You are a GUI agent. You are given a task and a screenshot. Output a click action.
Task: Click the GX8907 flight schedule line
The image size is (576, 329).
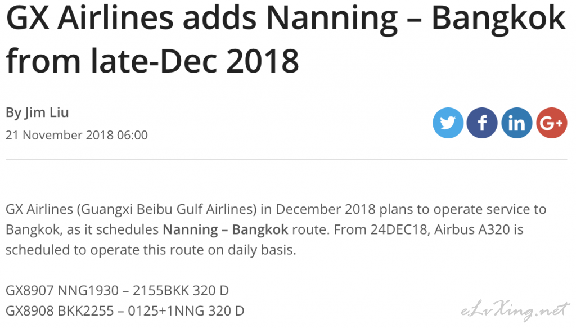click(x=117, y=290)
